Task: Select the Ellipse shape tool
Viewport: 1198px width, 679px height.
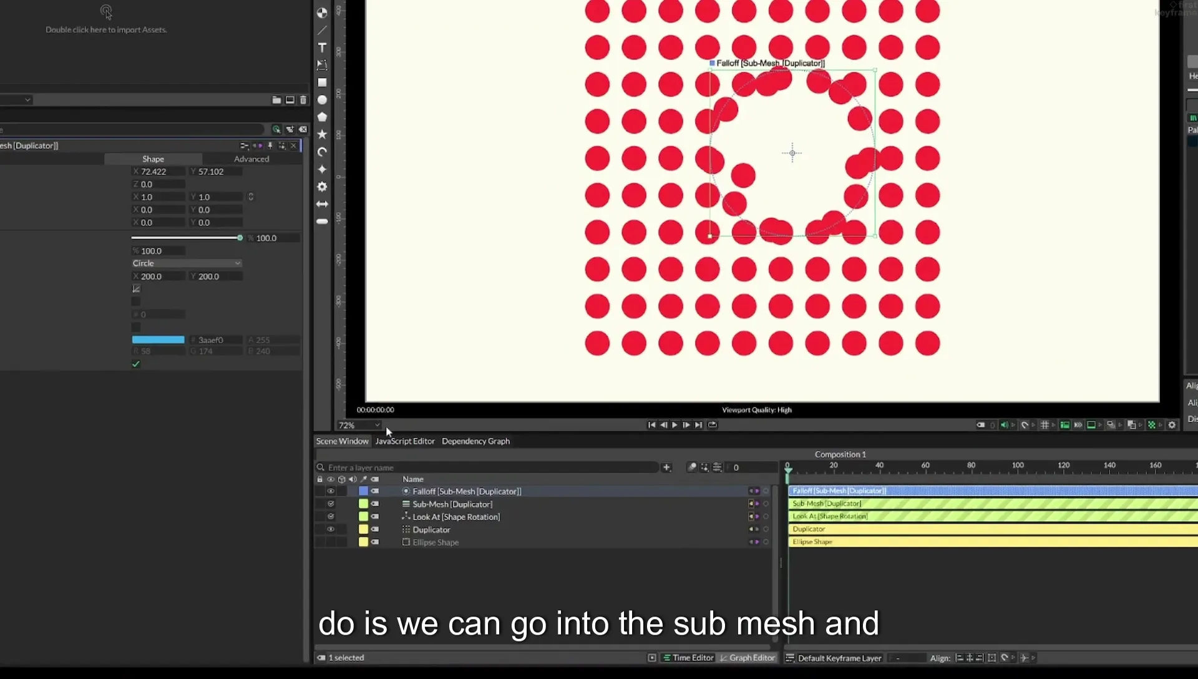Action: pyautogui.click(x=322, y=100)
